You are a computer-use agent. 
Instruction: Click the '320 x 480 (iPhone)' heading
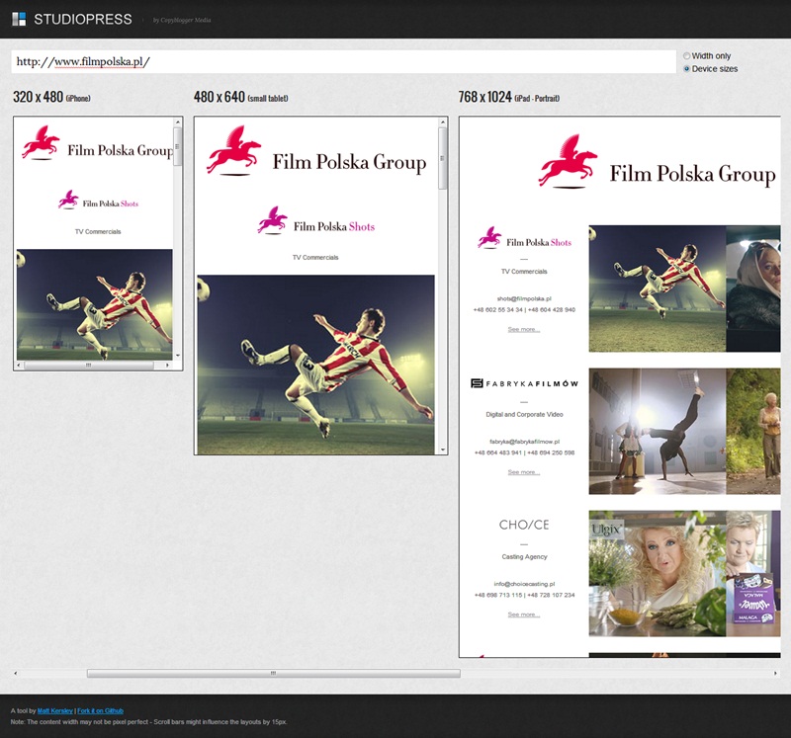51,97
